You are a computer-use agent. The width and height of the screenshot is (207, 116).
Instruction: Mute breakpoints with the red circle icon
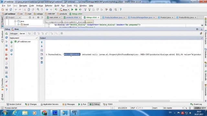(x=6, y=59)
